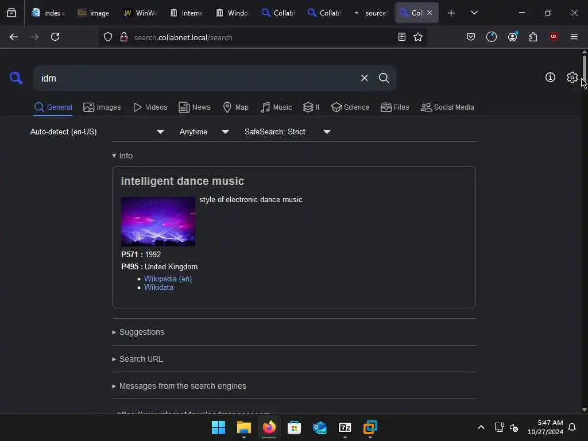Switch to Map category
The image size is (588, 441).
(235, 107)
